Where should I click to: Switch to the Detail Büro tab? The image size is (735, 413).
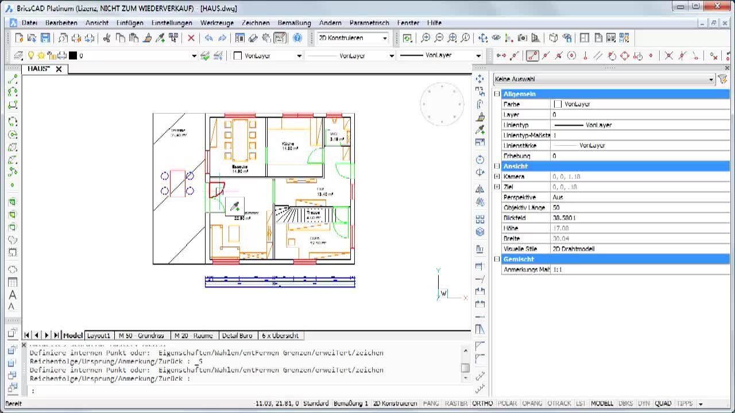pos(237,336)
